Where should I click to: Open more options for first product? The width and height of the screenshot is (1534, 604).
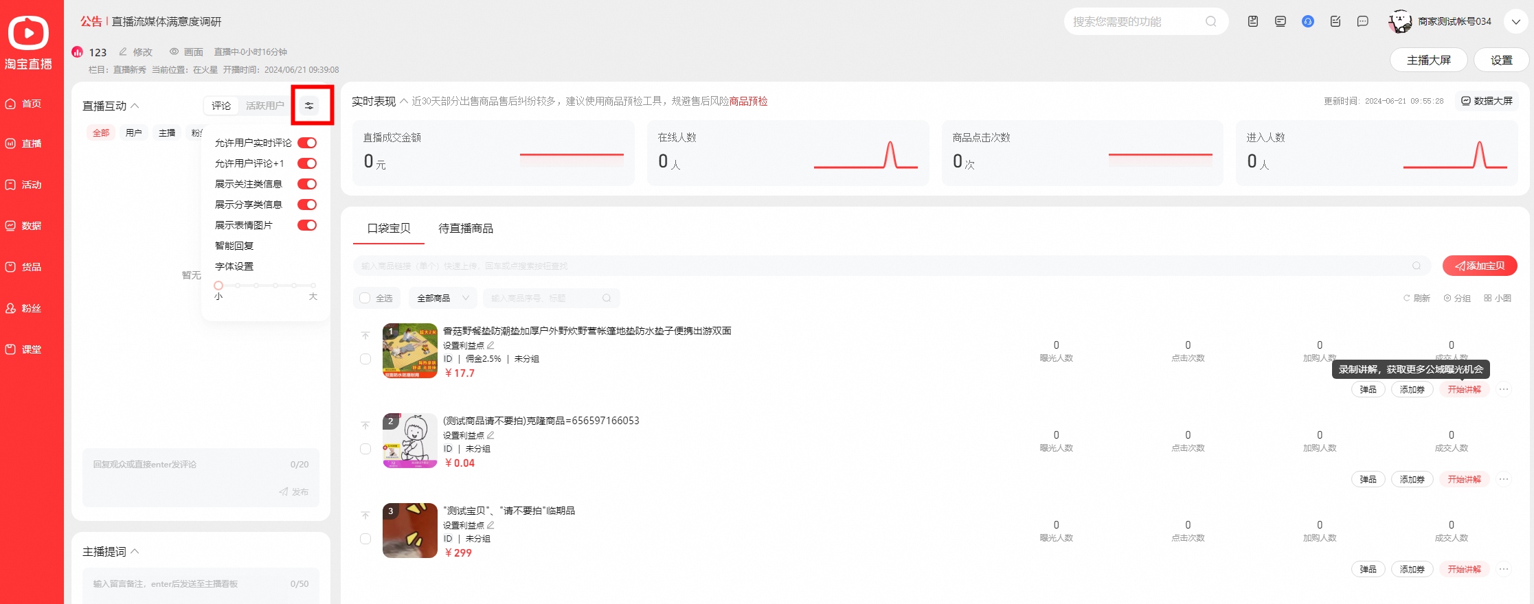(1504, 389)
